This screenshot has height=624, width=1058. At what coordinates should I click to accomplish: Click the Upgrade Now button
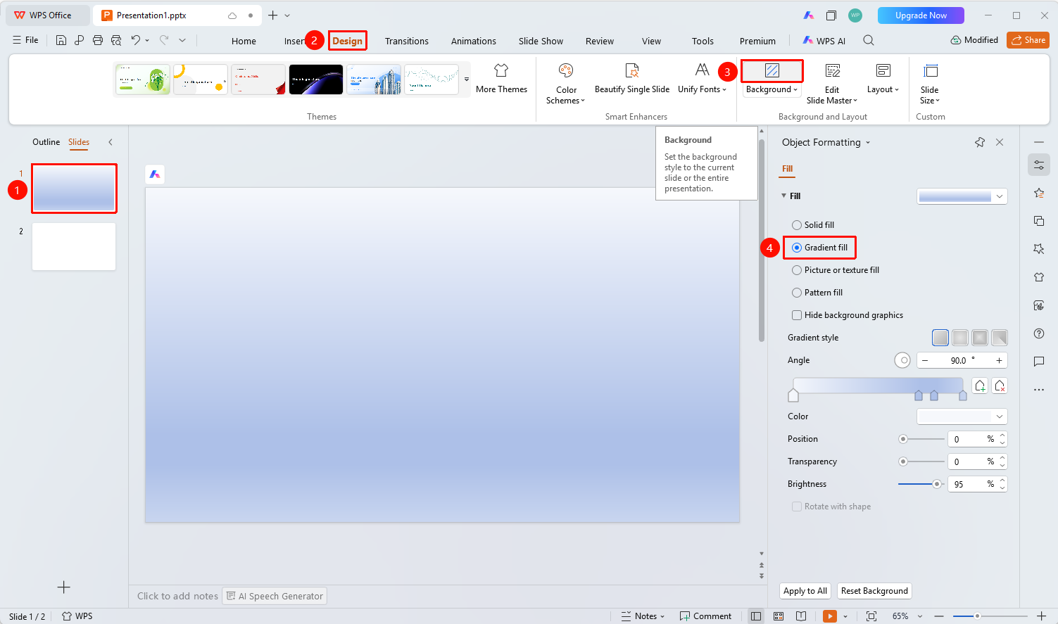[921, 15]
